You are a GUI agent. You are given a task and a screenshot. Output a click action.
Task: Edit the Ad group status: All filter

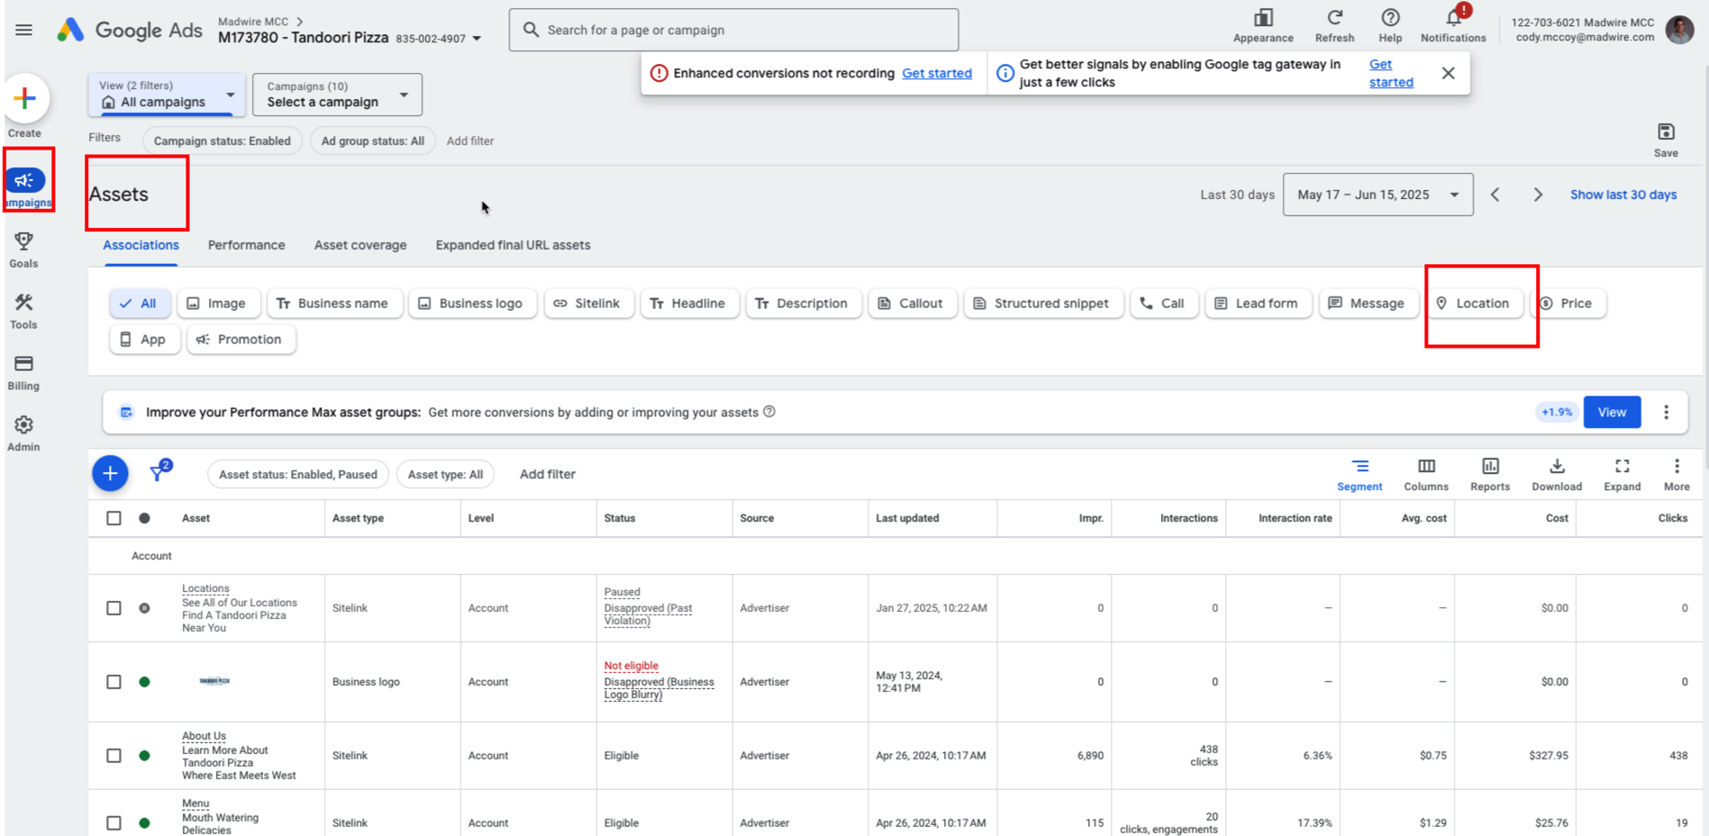click(x=372, y=141)
